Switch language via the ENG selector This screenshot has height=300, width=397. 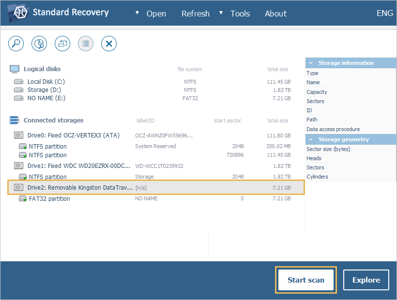point(384,13)
